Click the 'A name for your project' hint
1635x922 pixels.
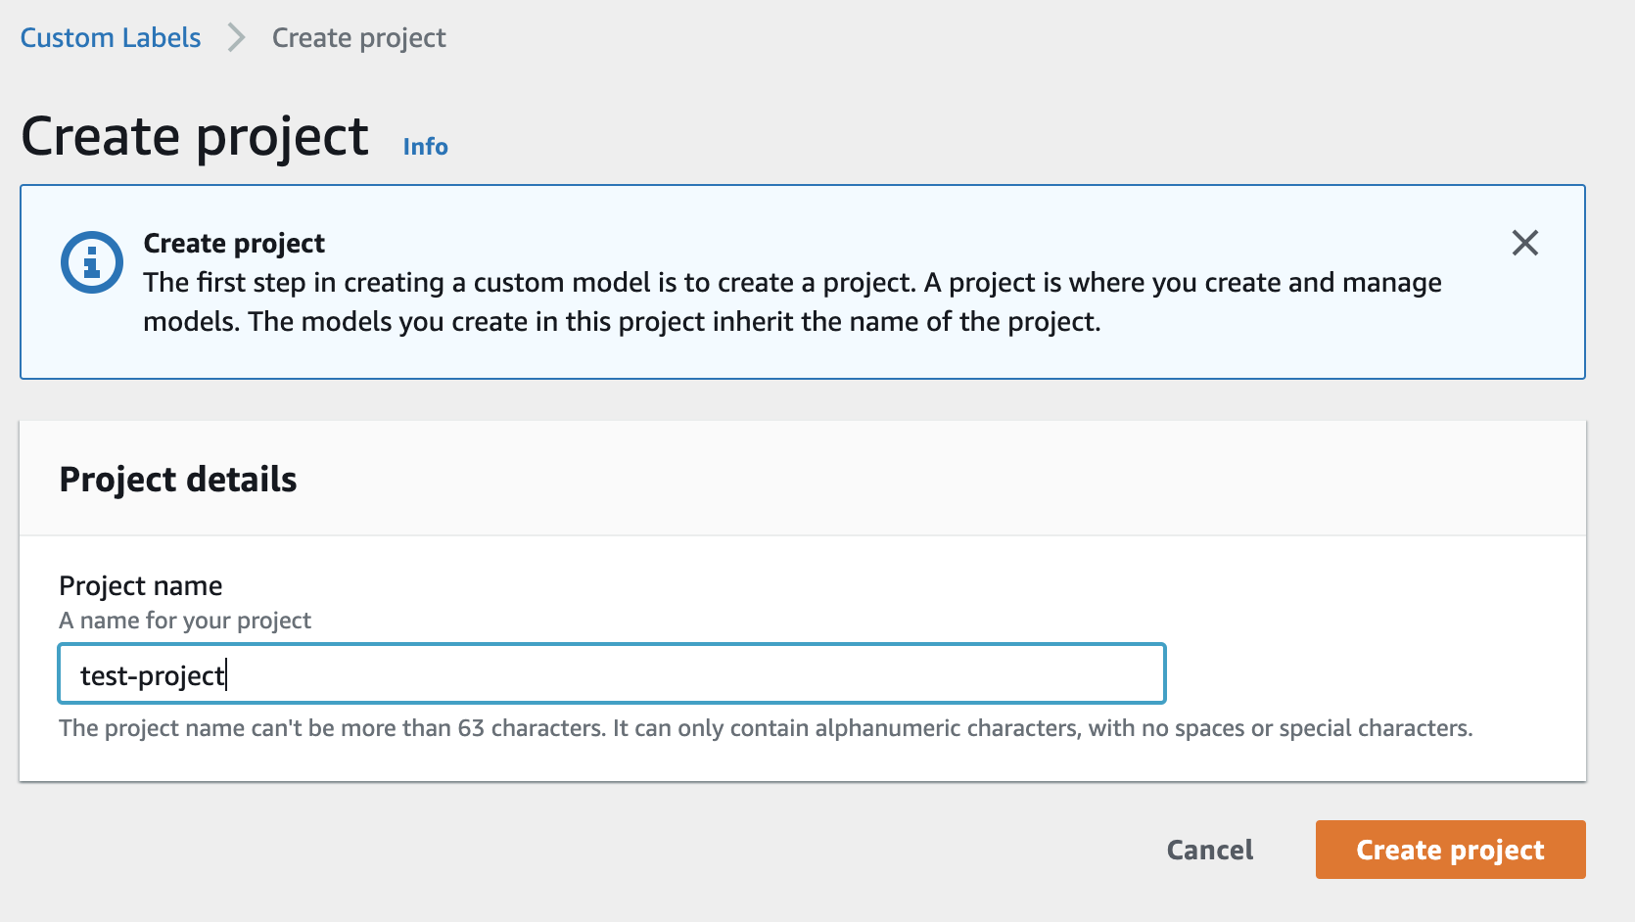point(185,621)
